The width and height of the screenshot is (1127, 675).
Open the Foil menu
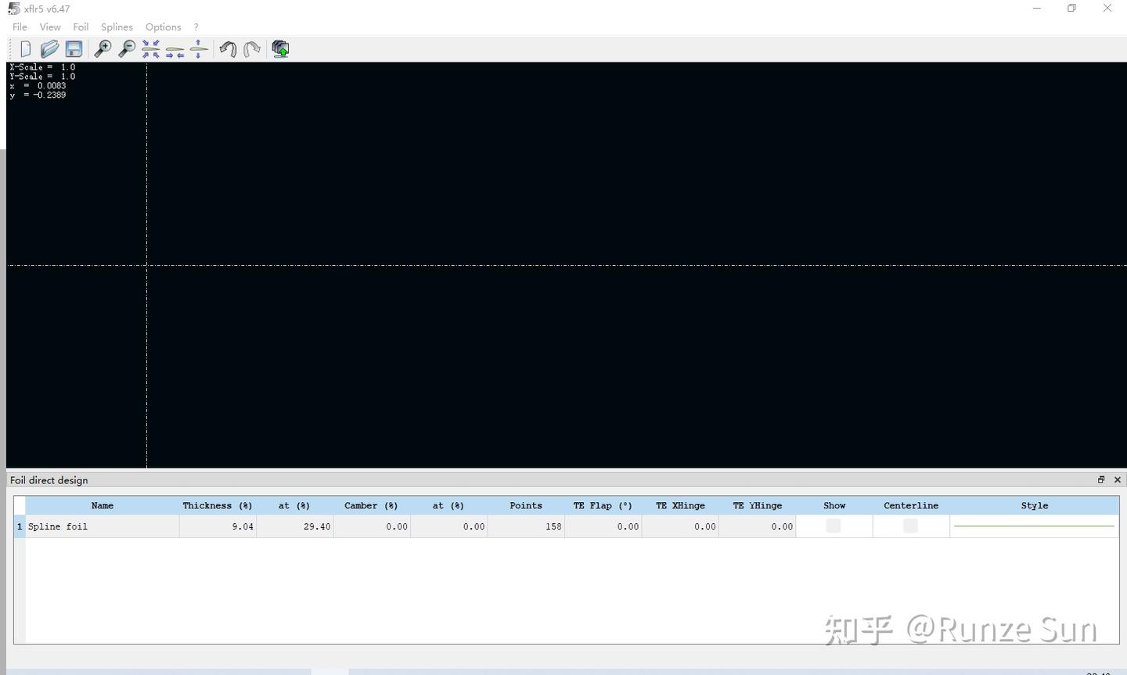click(81, 27)
